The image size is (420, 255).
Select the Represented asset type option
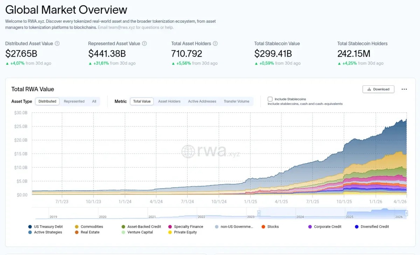point(74,101)
